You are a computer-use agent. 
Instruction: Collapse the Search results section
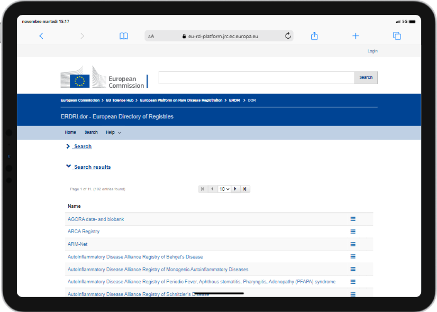(x=88, y=166)
